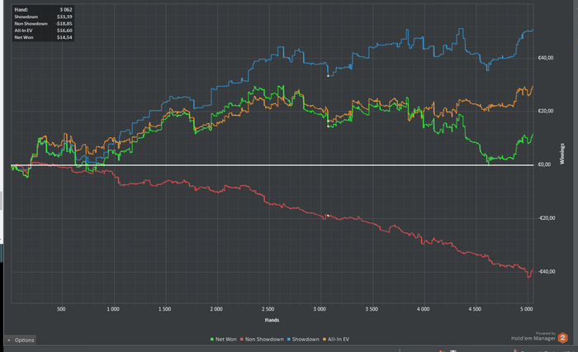Select the Net Won $14,54 value

64,37
